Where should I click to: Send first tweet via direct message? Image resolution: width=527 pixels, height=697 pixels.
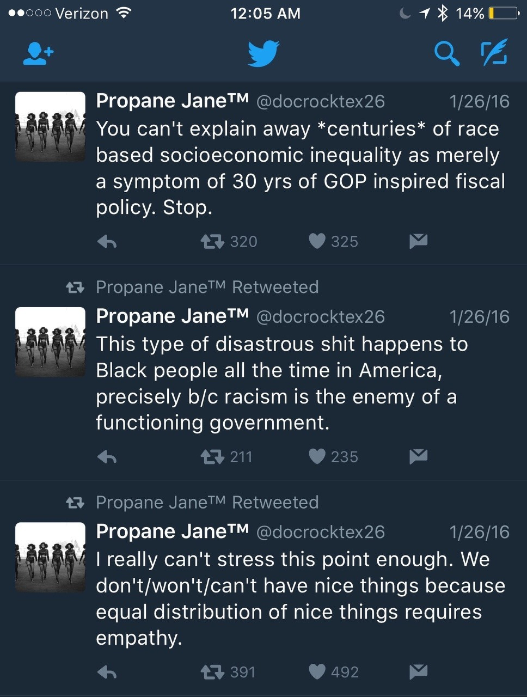pyautogui.click(x=418, y=241)
